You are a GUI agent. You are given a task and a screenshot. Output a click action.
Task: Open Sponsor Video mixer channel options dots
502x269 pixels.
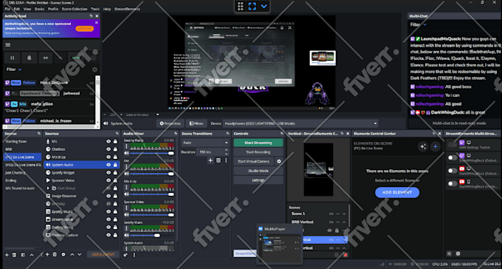[126, 208]
